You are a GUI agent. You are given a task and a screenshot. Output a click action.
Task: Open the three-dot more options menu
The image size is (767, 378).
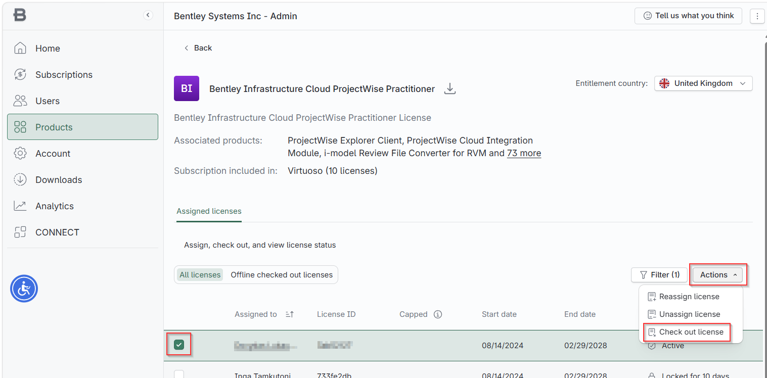[x=757, y=16]
